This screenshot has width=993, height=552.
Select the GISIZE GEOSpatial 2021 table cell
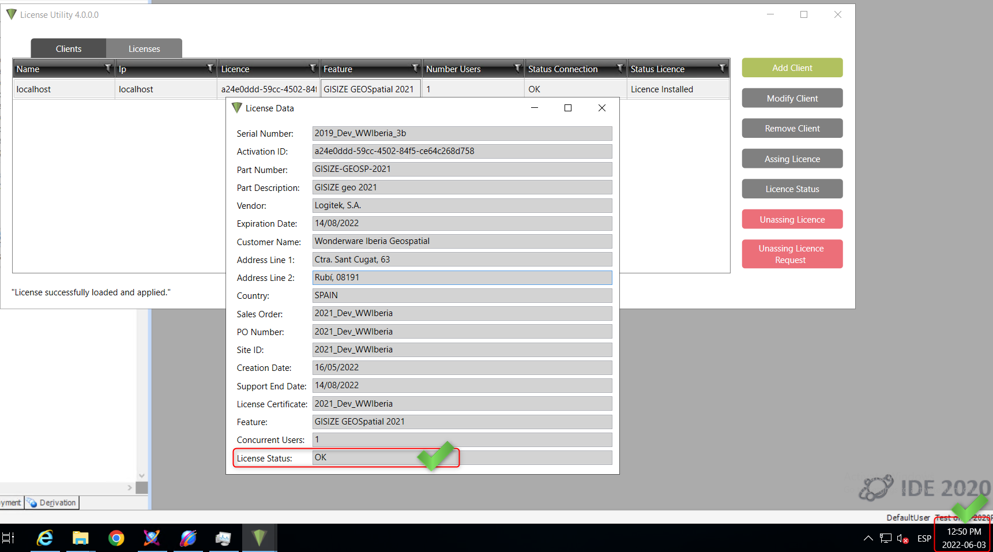(x=371, y=89)
